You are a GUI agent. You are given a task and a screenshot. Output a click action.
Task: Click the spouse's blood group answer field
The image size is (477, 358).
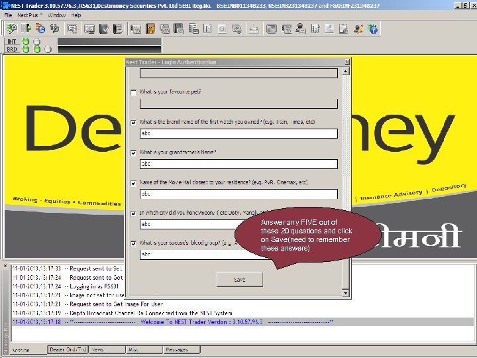click(207, 255)
